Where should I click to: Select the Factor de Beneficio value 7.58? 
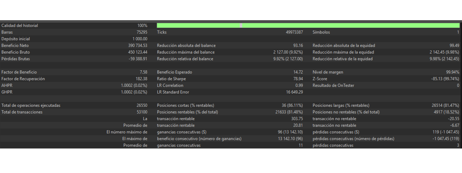click(x=143, y=72)
